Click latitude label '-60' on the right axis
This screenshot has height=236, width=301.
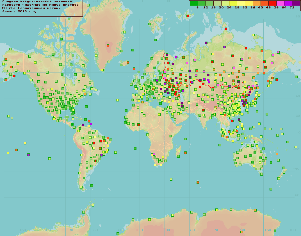[x=297, y=195]
